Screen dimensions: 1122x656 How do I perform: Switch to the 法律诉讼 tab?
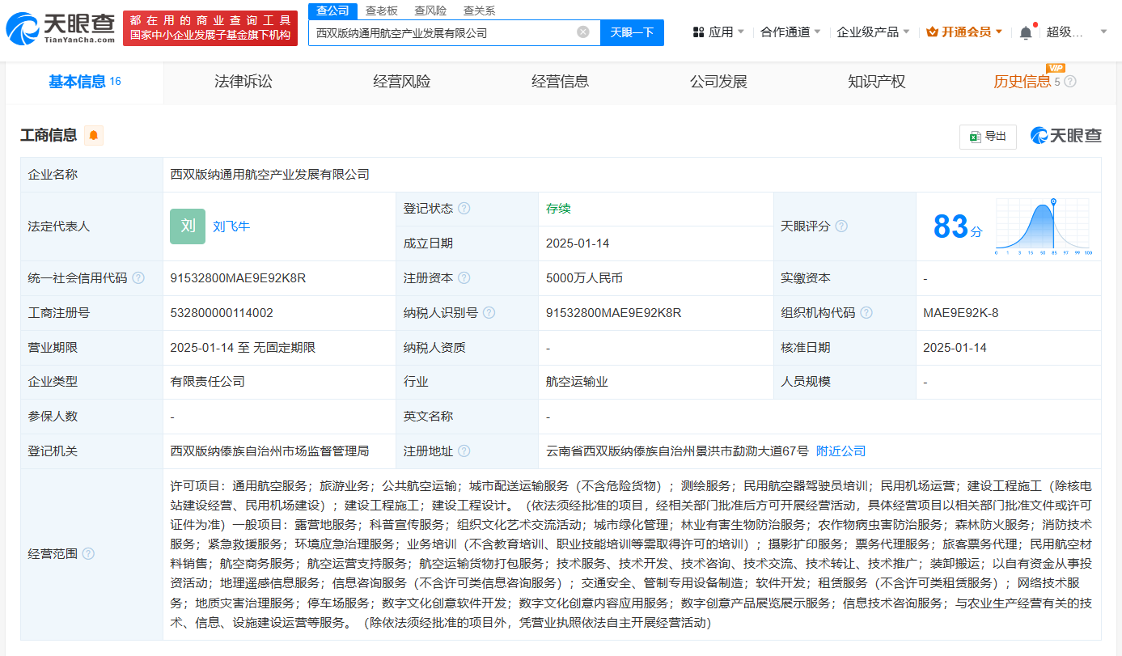pos(243,82)
